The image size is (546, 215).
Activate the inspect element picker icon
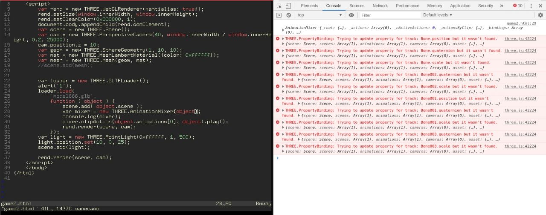point(279,6)
